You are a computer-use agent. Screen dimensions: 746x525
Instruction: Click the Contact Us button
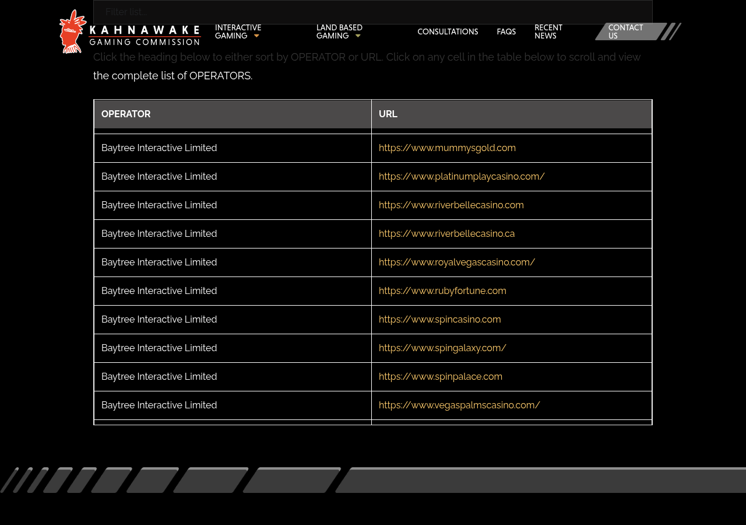tap(631, 32)
